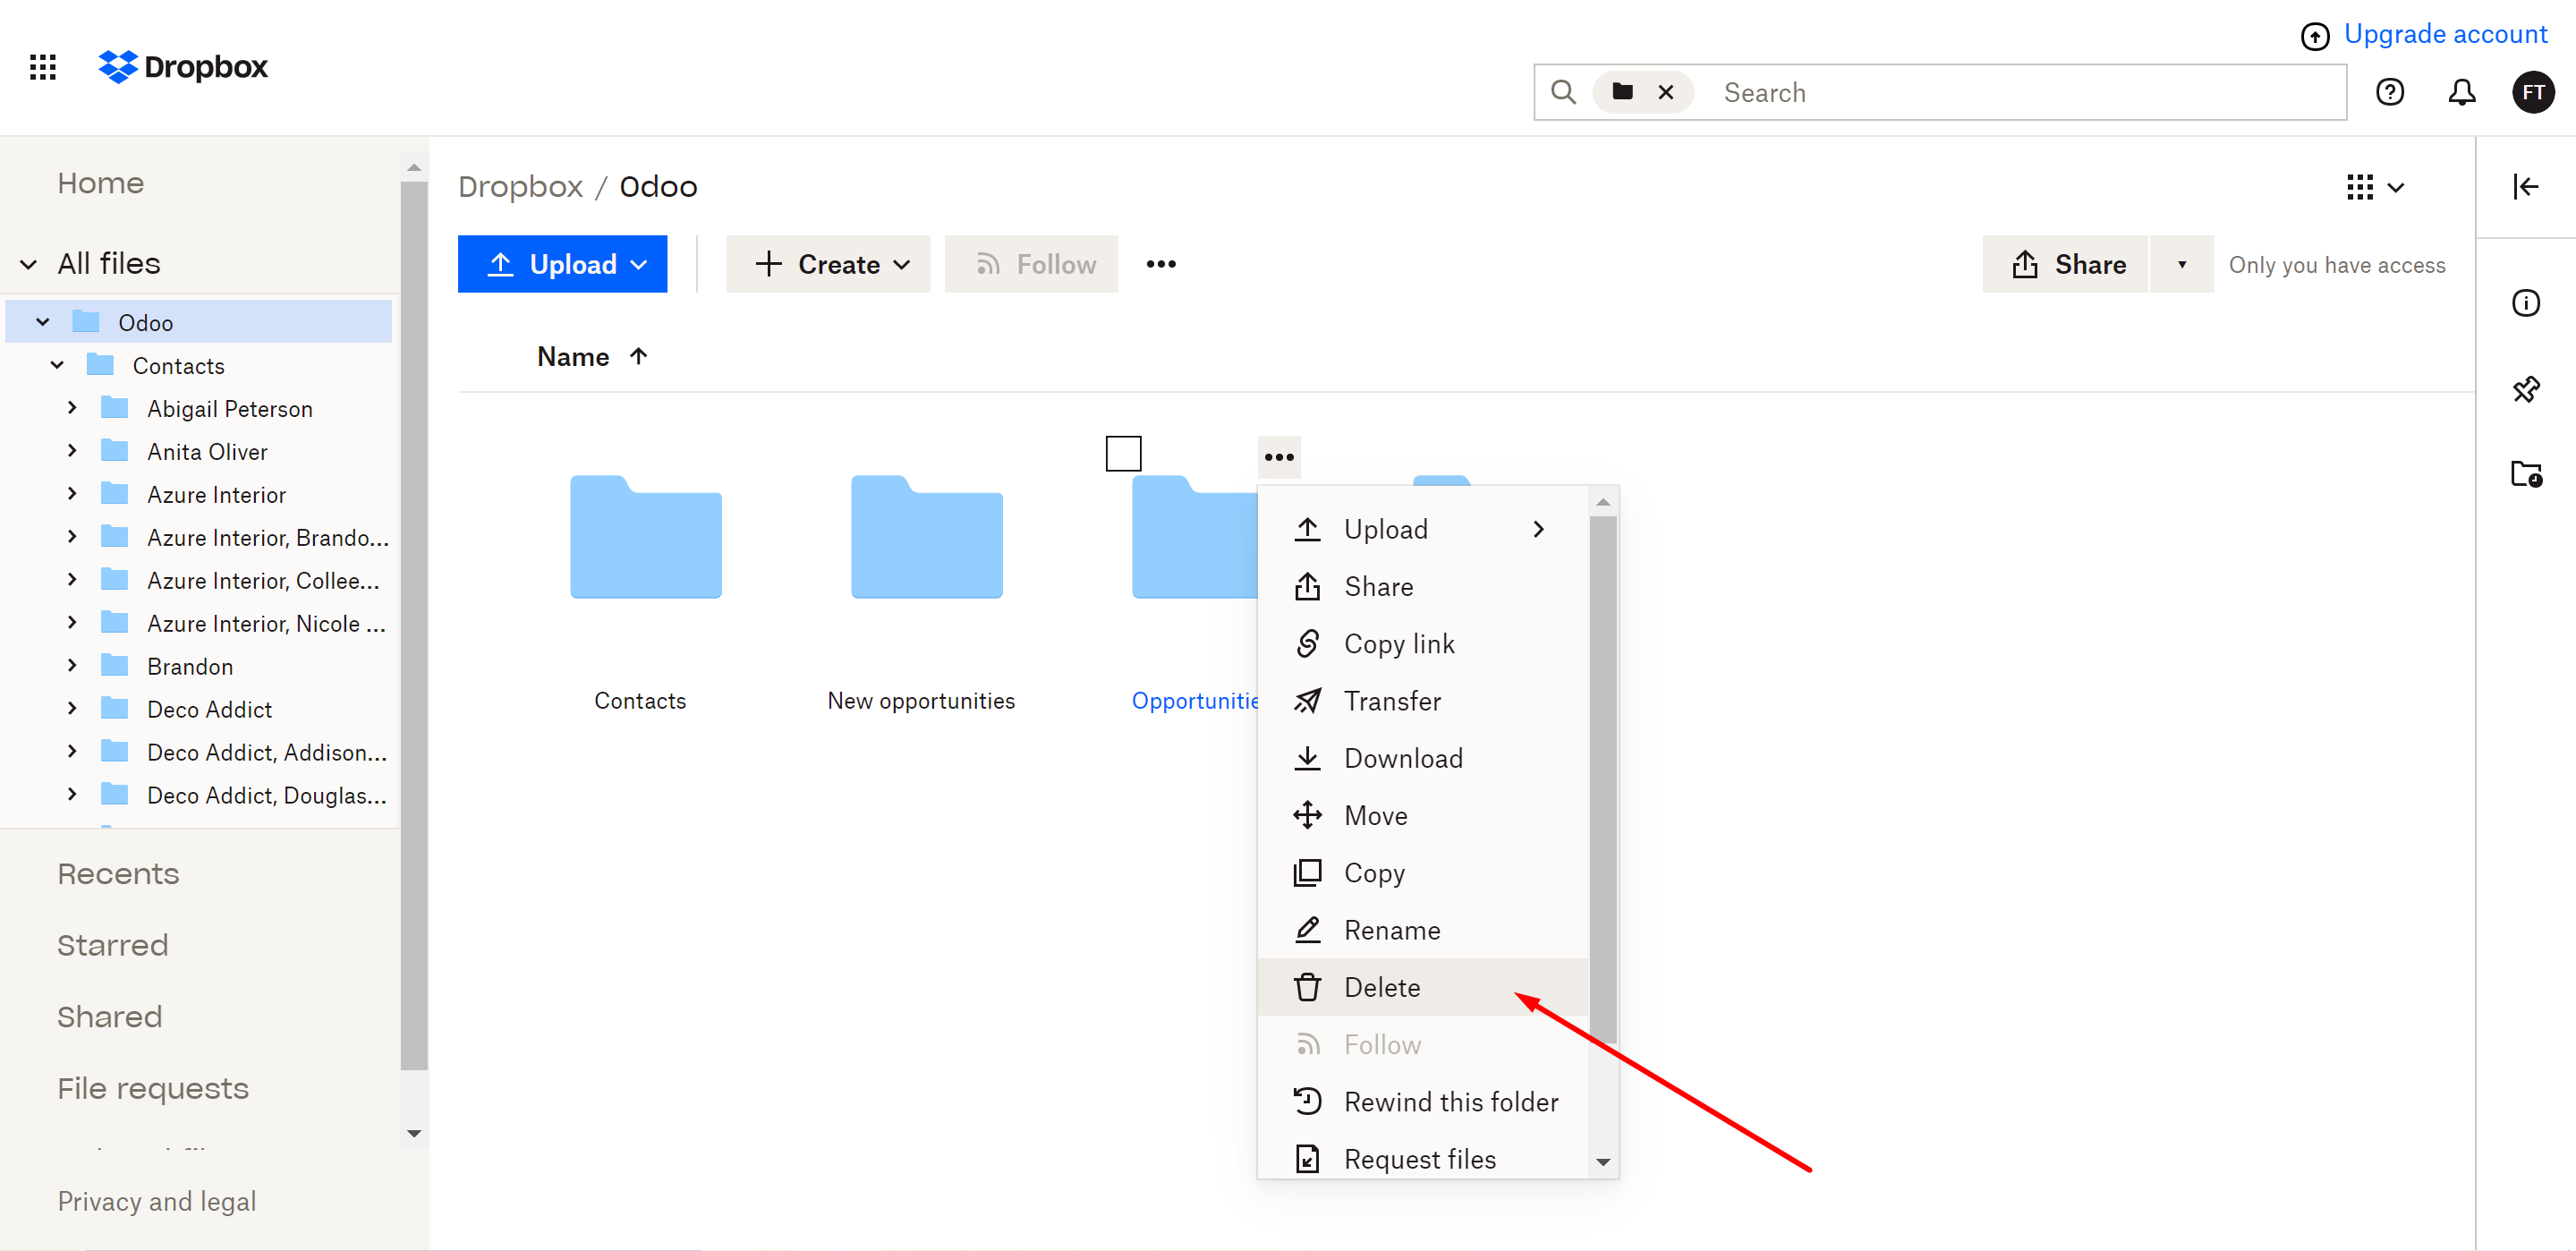Sort by the Name column header
Image resolution: width=2576 pixels, height=1251 pixels.
[591, 357]
